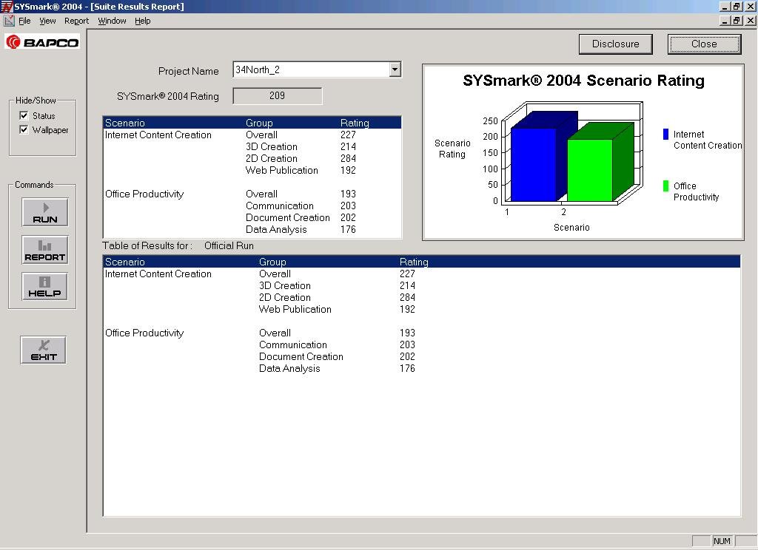The width and height of the screenshot is (758, 550).
Task: Expand the Project Name dropdown arrow
Action: (395, 69)
